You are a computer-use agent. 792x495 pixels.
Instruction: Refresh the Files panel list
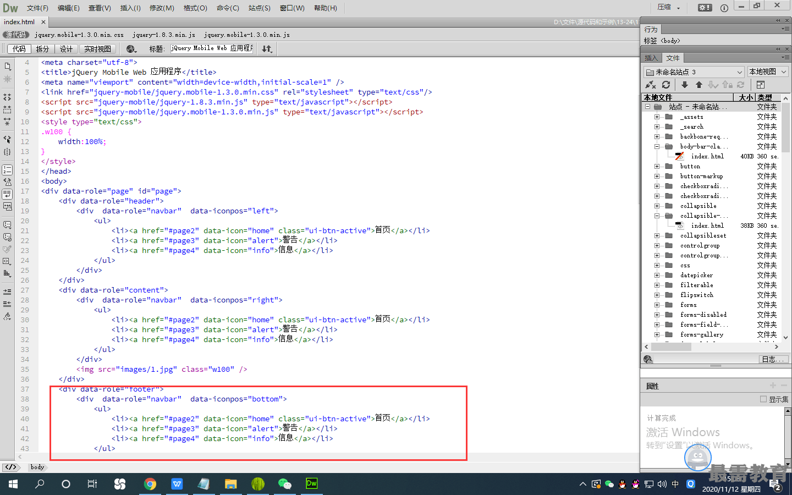[666, 85]
